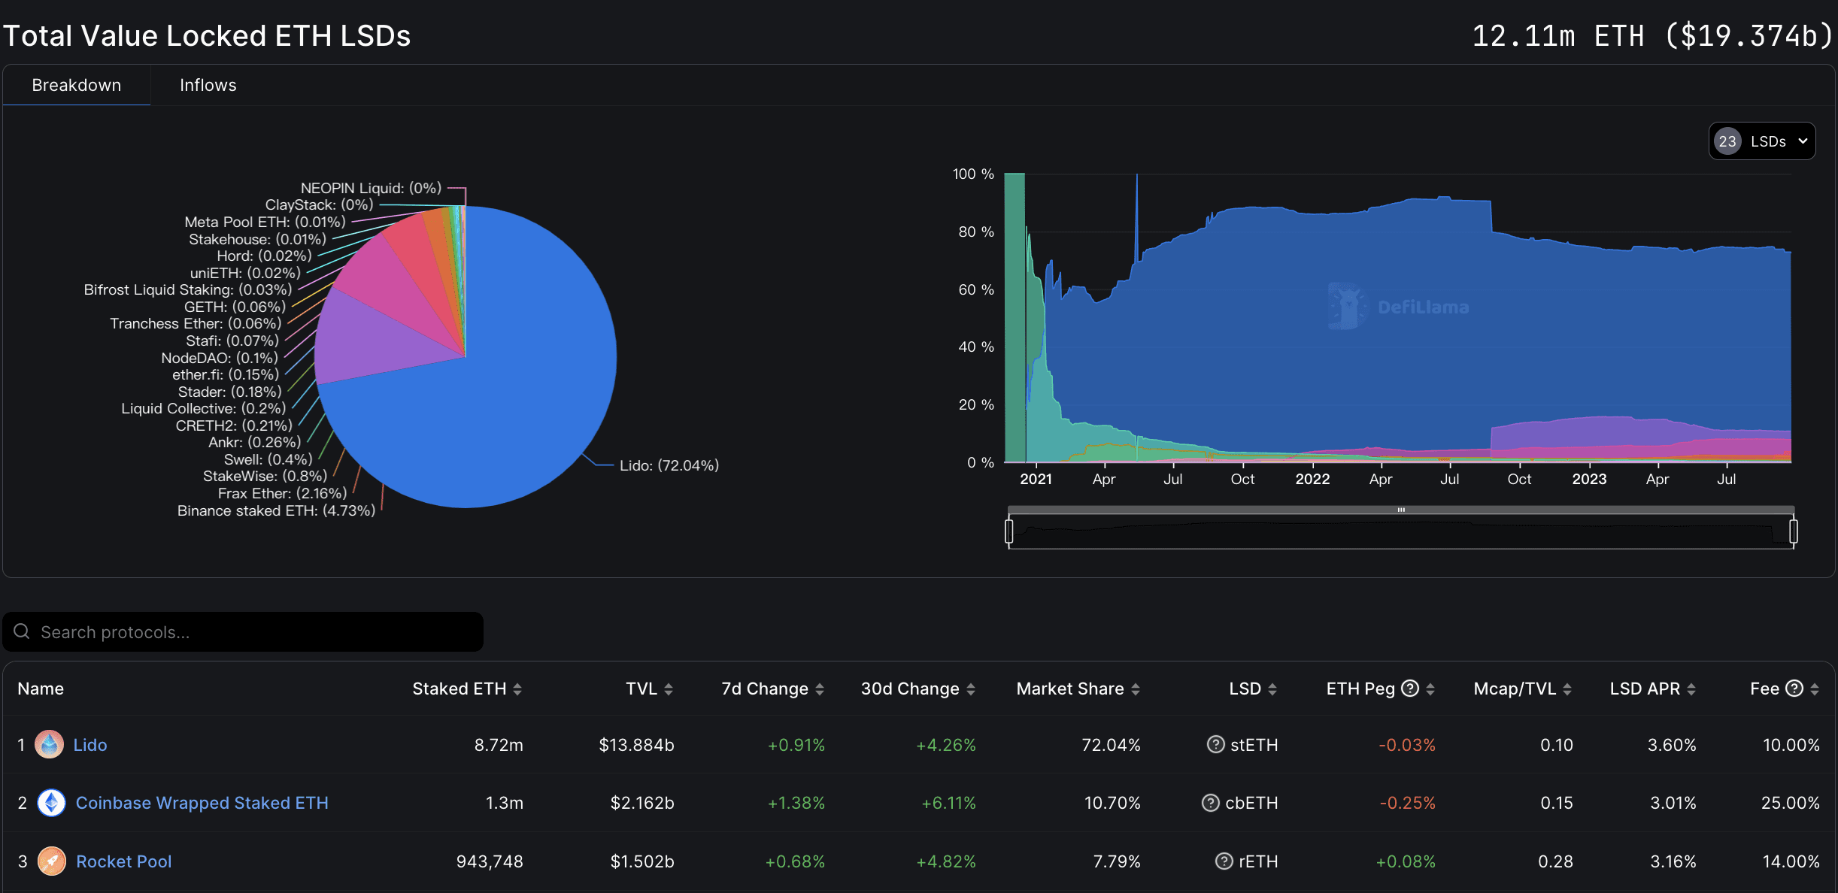Expand the LSDs dropdown
The height and width of the screenshot is (893, 1838).
[x=1802, y=141]
